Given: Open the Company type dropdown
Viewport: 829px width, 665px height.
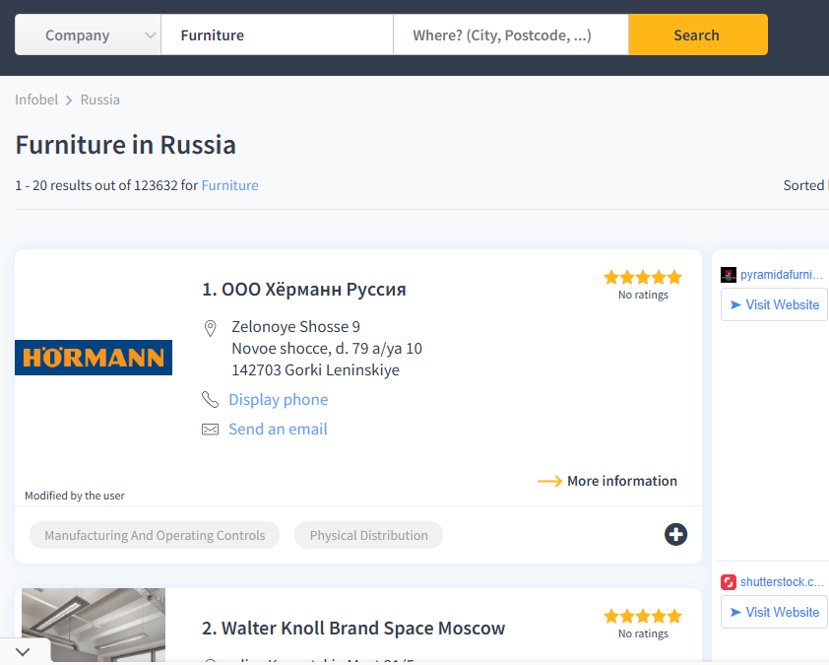Looking at the screenshot, I should [x=88, y=34].
